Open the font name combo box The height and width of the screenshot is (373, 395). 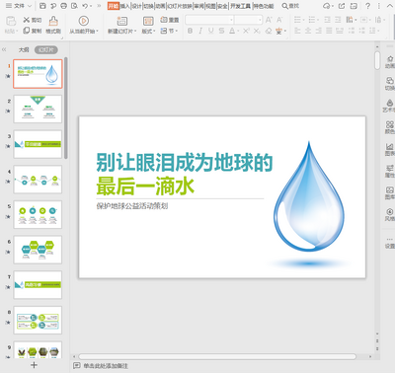pos(209,20)
